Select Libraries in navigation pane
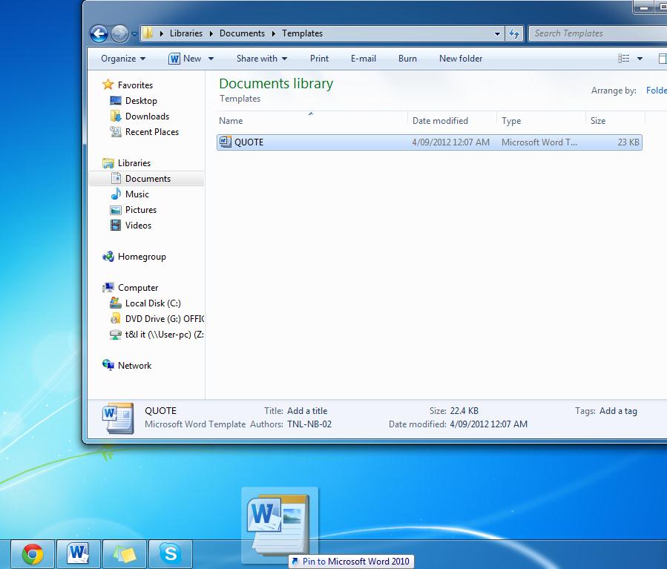 point(134,163)
